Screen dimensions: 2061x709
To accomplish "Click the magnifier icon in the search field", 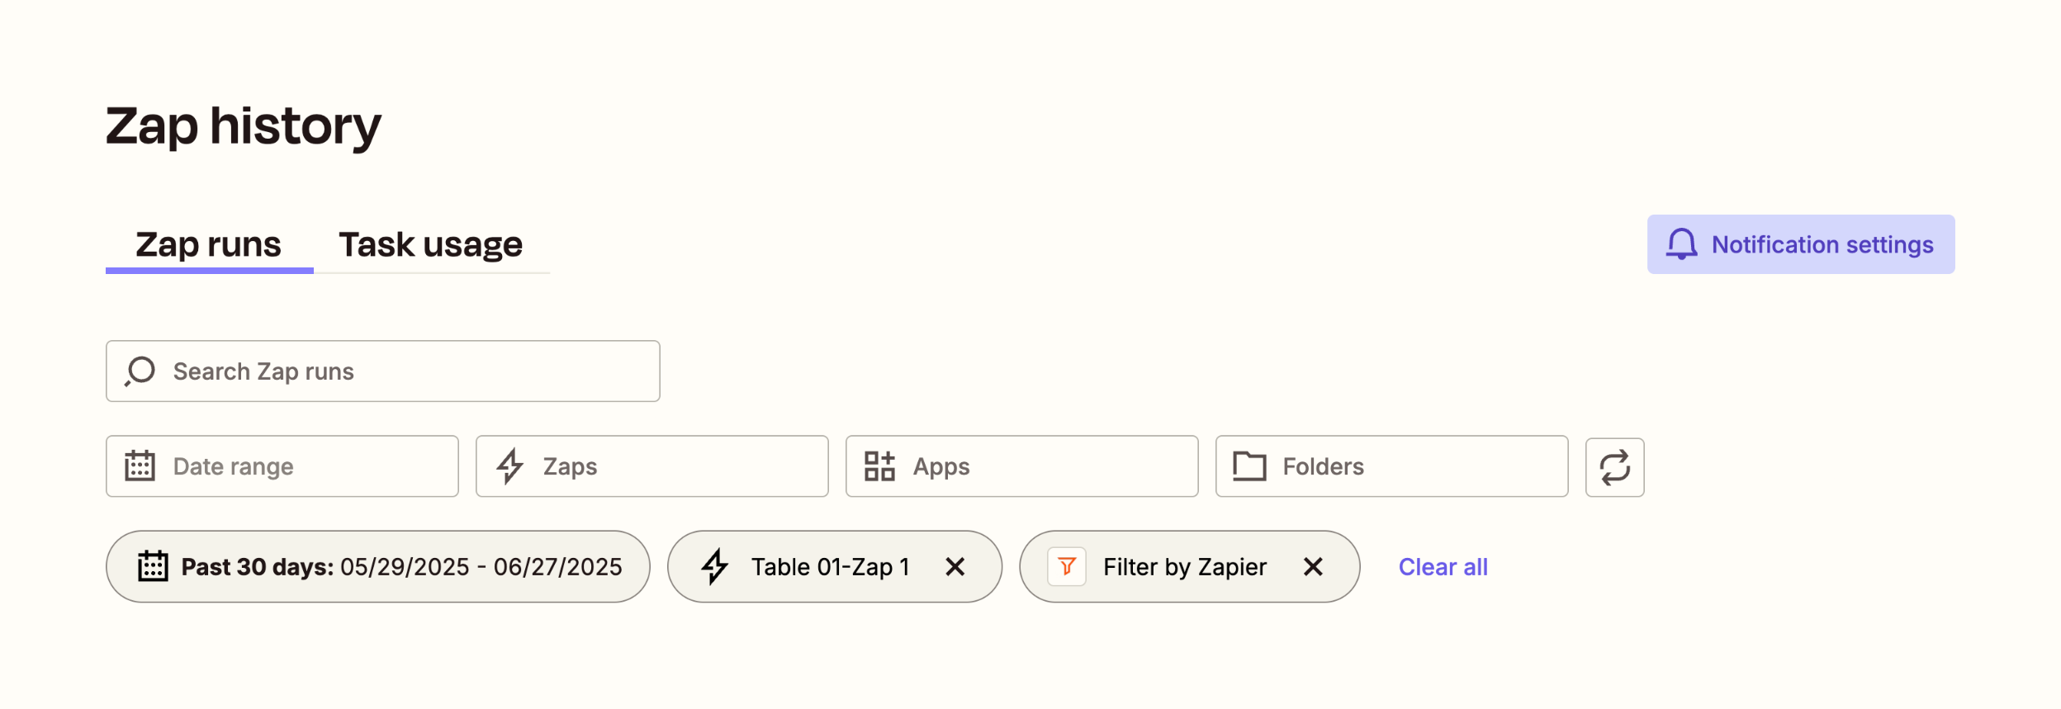I will click(140, 371).
